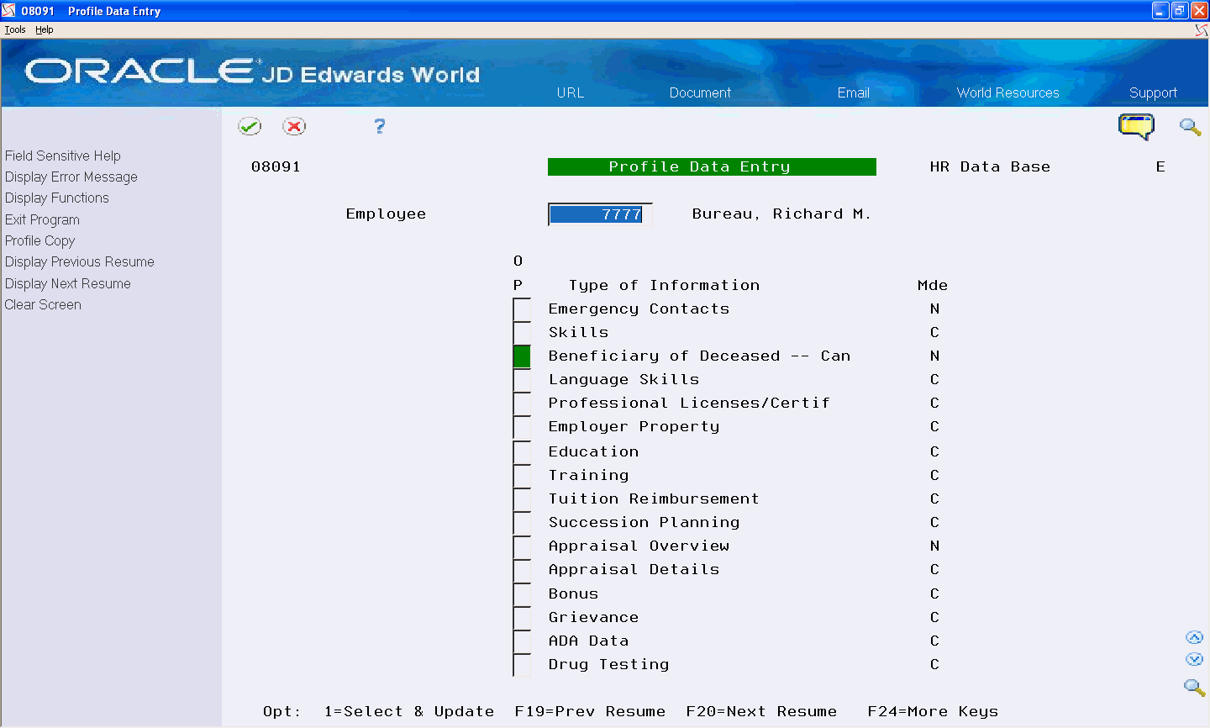Click the option field for Grievance

pyautogui.click(x=522, y=618)
